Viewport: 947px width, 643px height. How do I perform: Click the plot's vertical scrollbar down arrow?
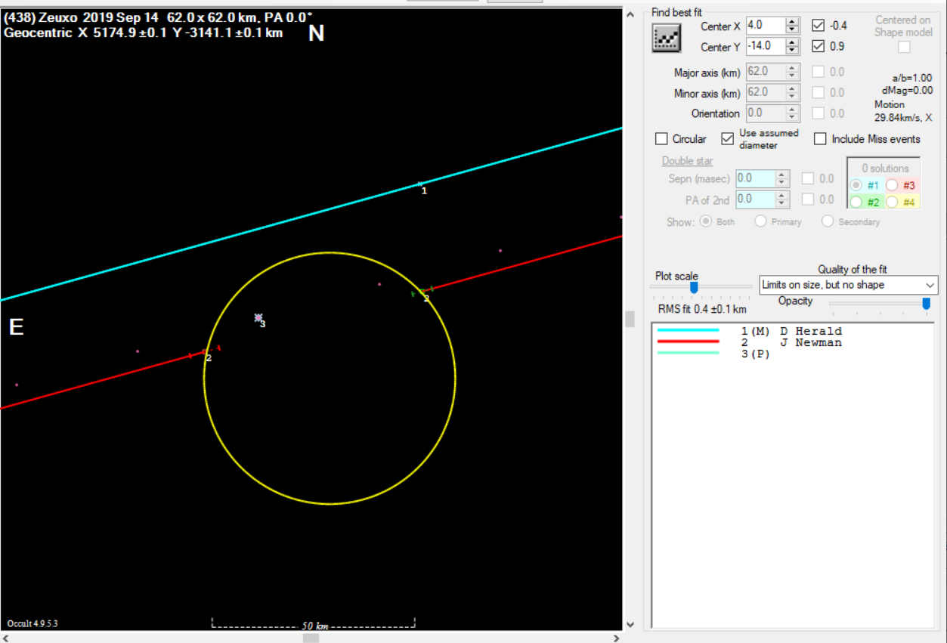click(x=630, y=625)
